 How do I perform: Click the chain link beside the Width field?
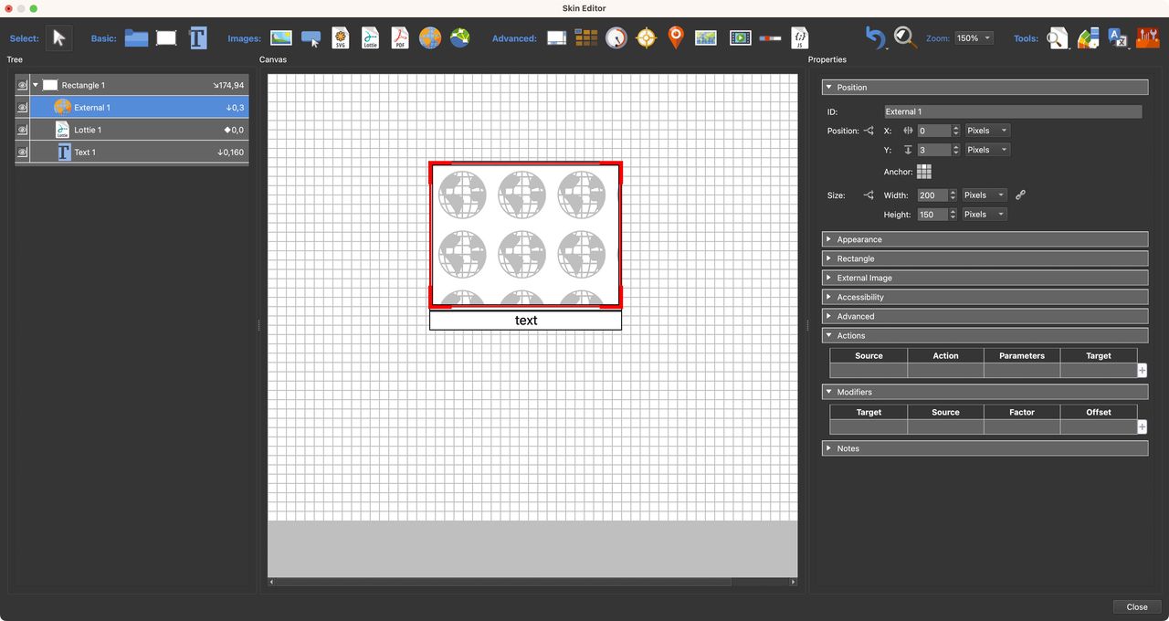(1020, 195)
